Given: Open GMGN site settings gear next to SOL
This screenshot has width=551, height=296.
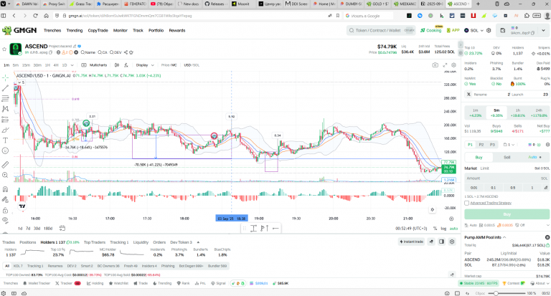Looking at the screenshot, I should tap(489, 31).
